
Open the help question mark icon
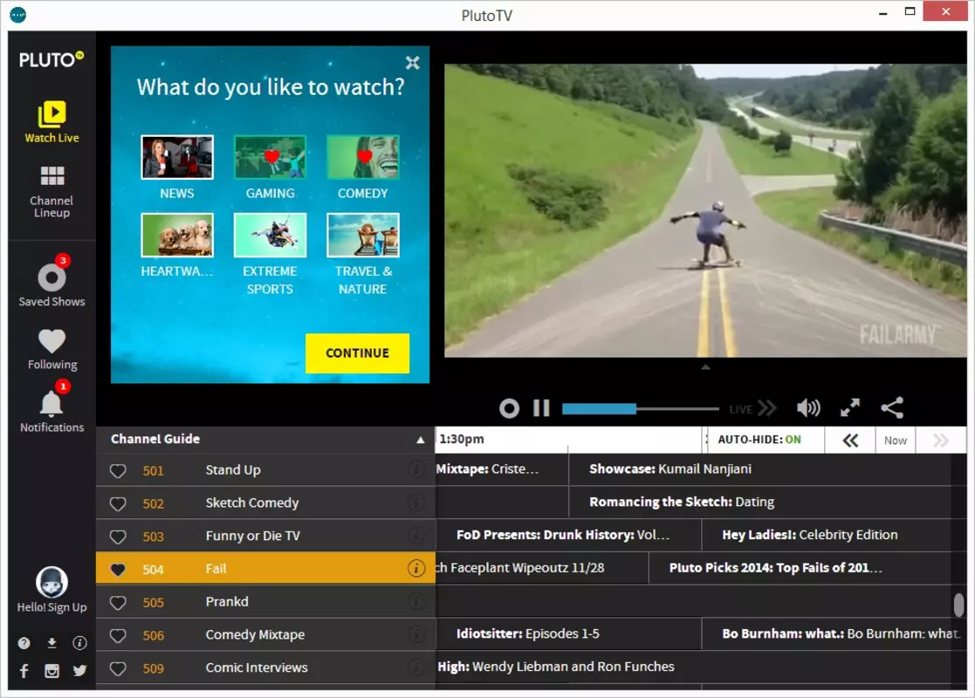[24, 643]
